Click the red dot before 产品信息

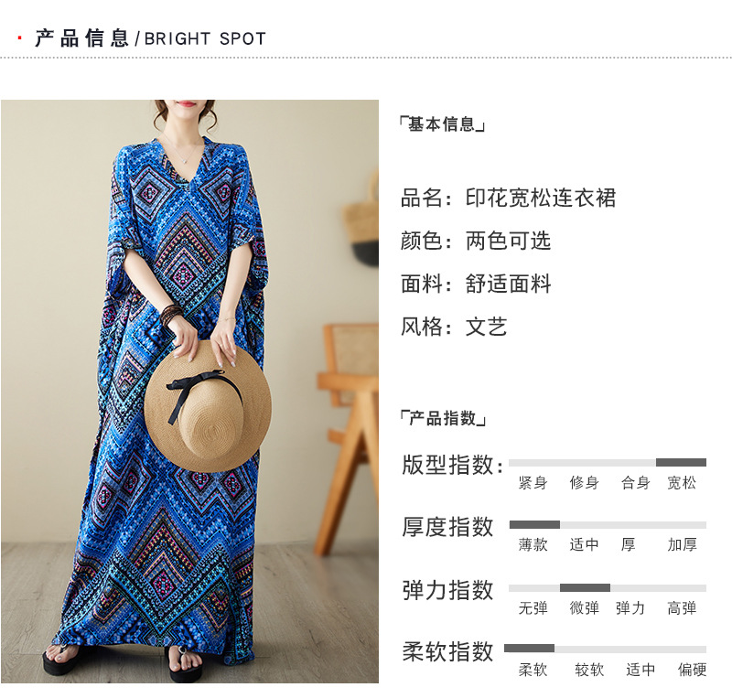click(19, 38)
